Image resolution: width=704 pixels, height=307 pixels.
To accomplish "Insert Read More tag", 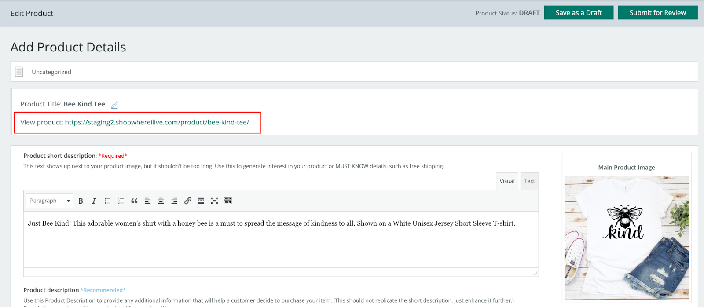I will coord(201,201).
